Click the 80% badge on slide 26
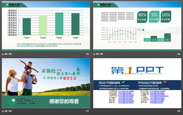Screen dimensions: 183x115 tap(142, 17)
